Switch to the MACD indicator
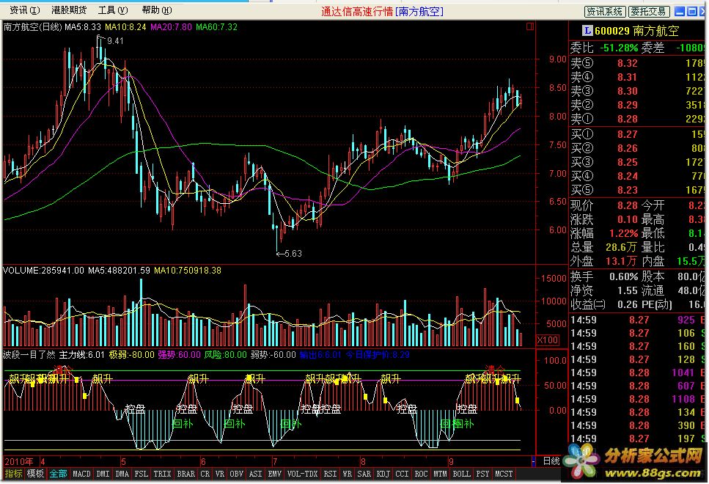 (x=82, y=474)
